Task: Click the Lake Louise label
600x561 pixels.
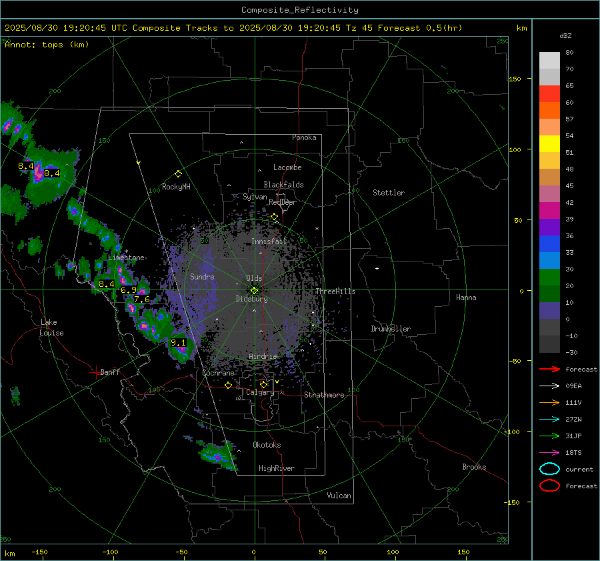Action: tap(51, 328)
